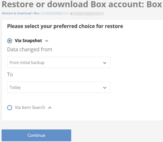Click the Via Item Search label

(x=30, y=108)
